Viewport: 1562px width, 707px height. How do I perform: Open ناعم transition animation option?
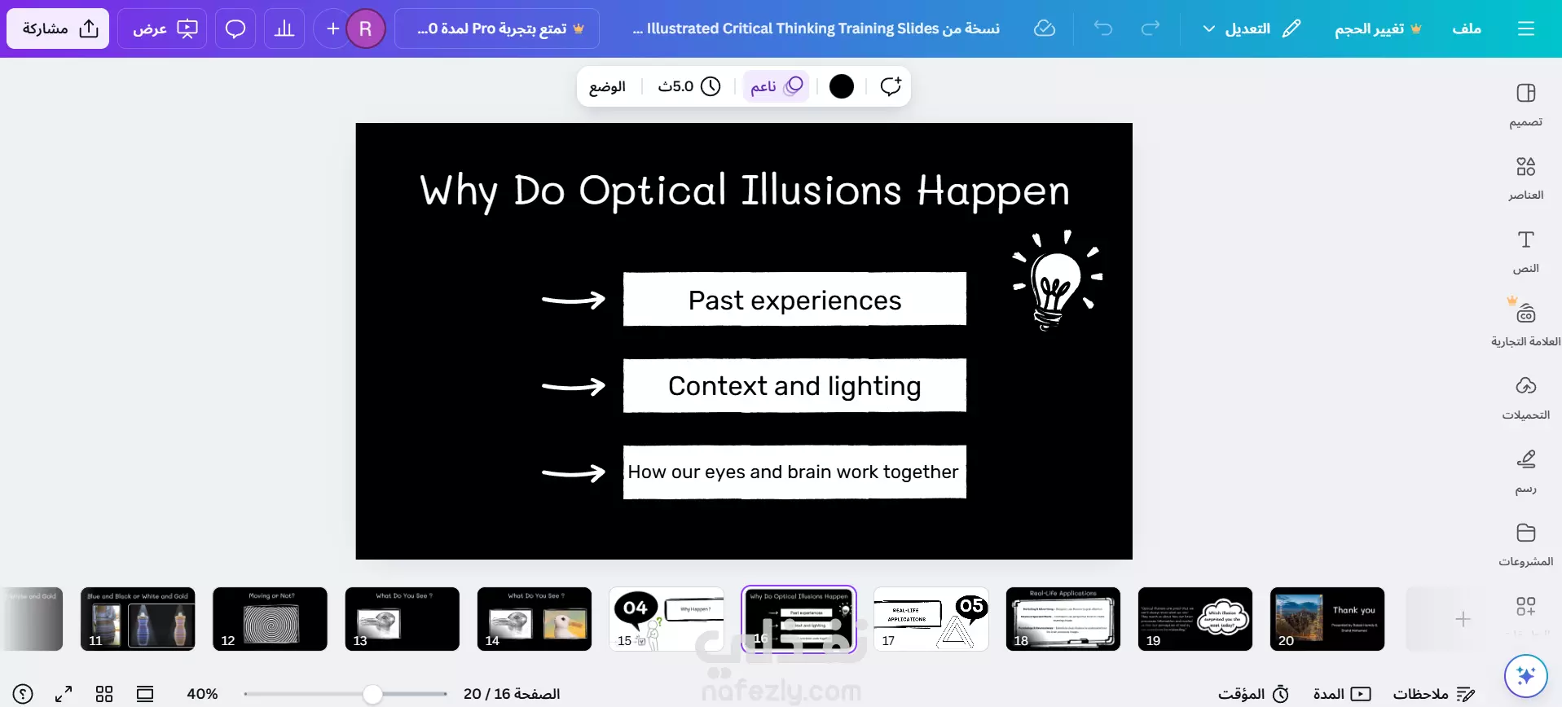[x=777, y=86]
